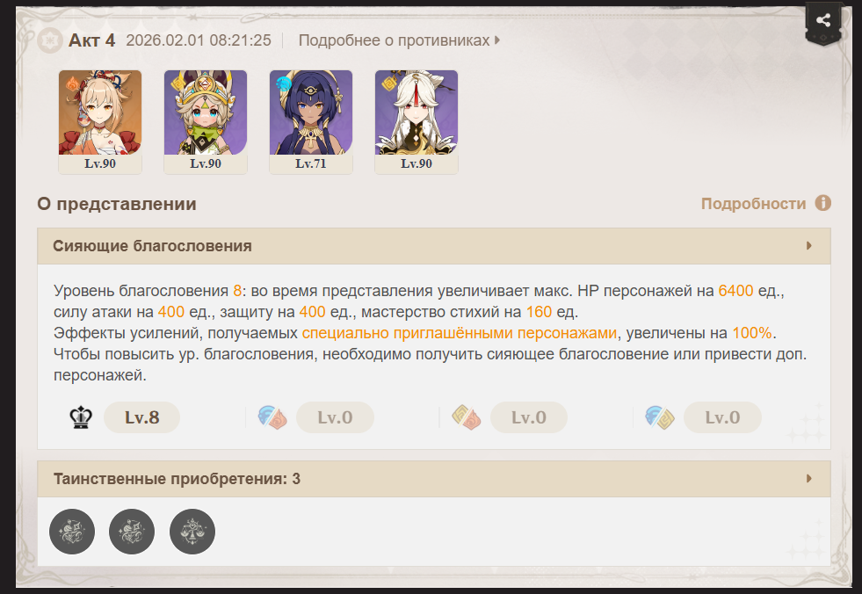Select the second character portrait with gold headdress

click(206, 122)
